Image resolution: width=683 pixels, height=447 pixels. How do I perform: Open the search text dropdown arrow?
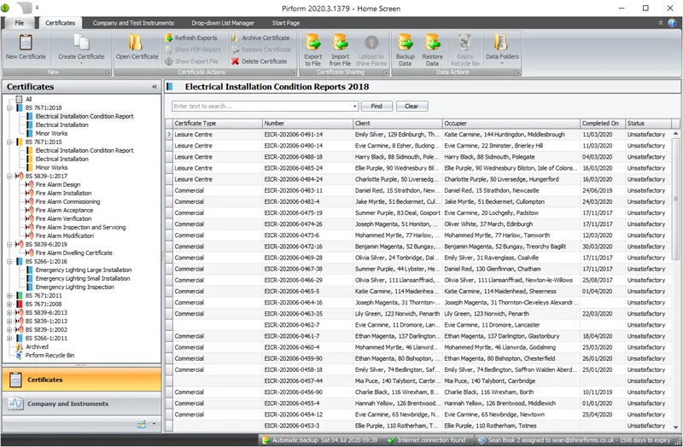click(x=354, y=107)
